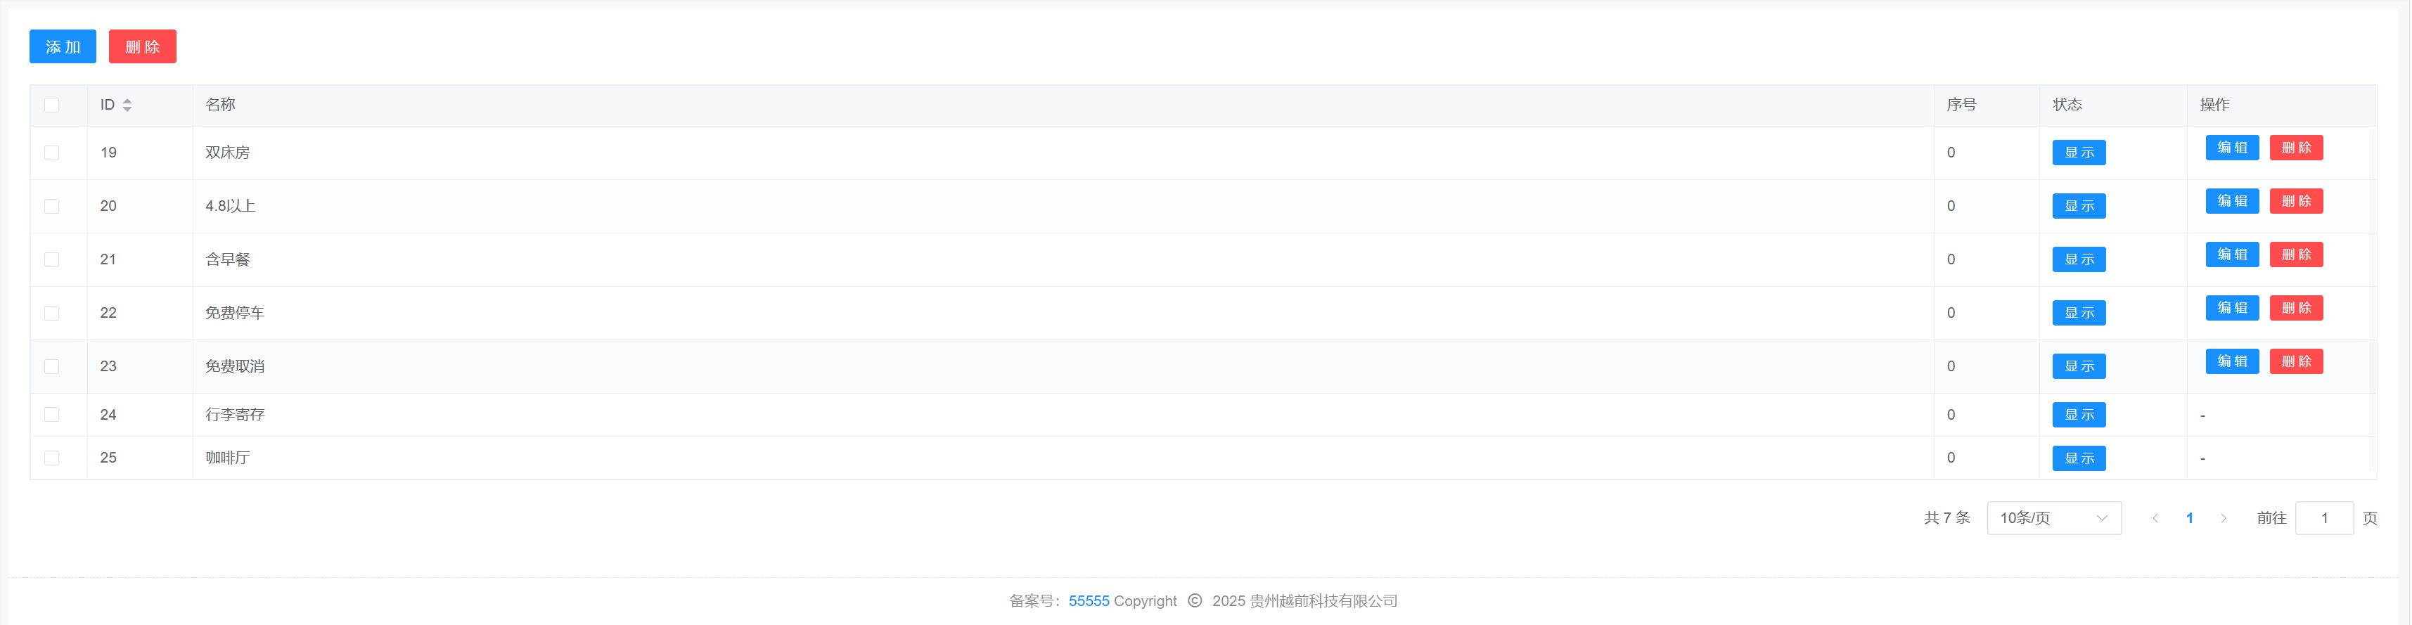Go to previous page arrow
Image resolution: width=2412 pixels, height=625 pixels.
[2155, 518]
